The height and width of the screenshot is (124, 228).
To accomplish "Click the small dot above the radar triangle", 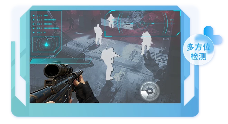I will (47, 40).
